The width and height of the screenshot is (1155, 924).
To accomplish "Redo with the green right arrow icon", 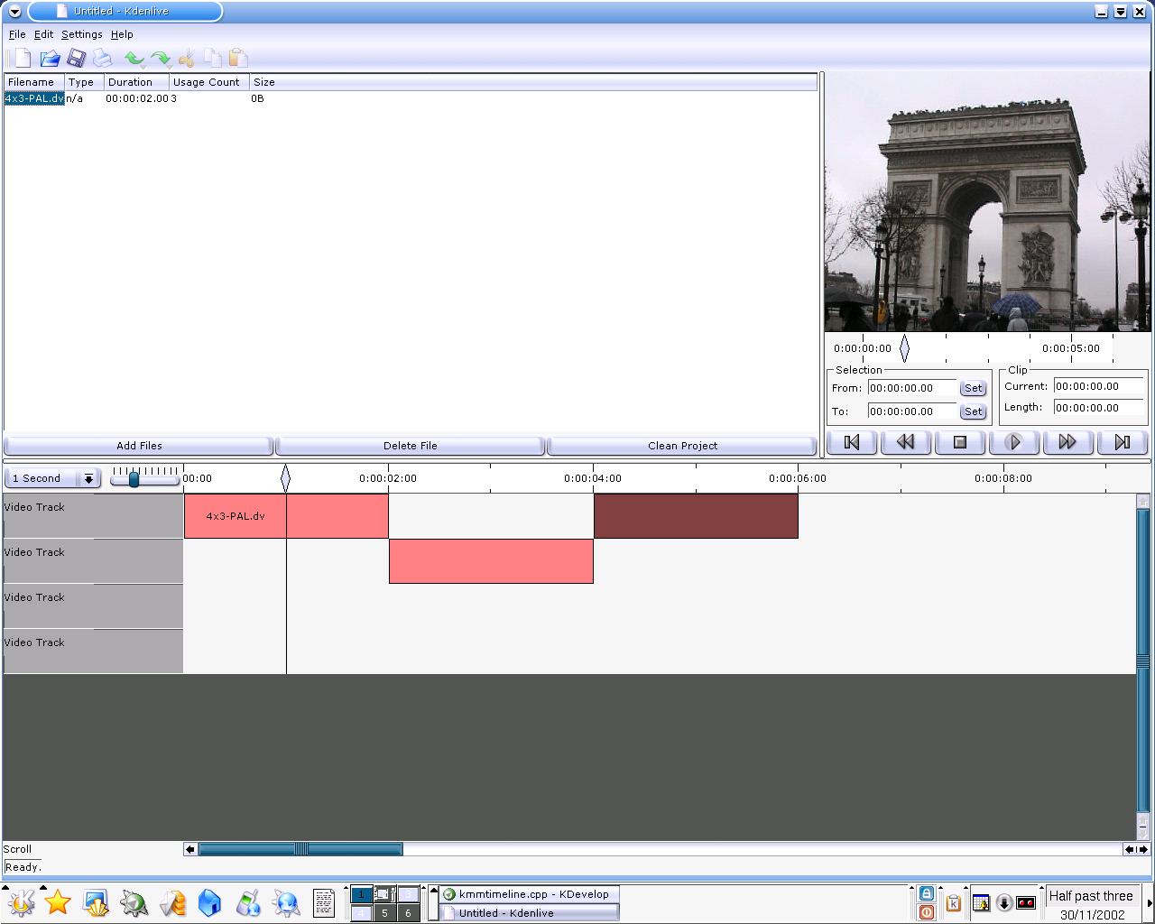I will click(161, 59).
